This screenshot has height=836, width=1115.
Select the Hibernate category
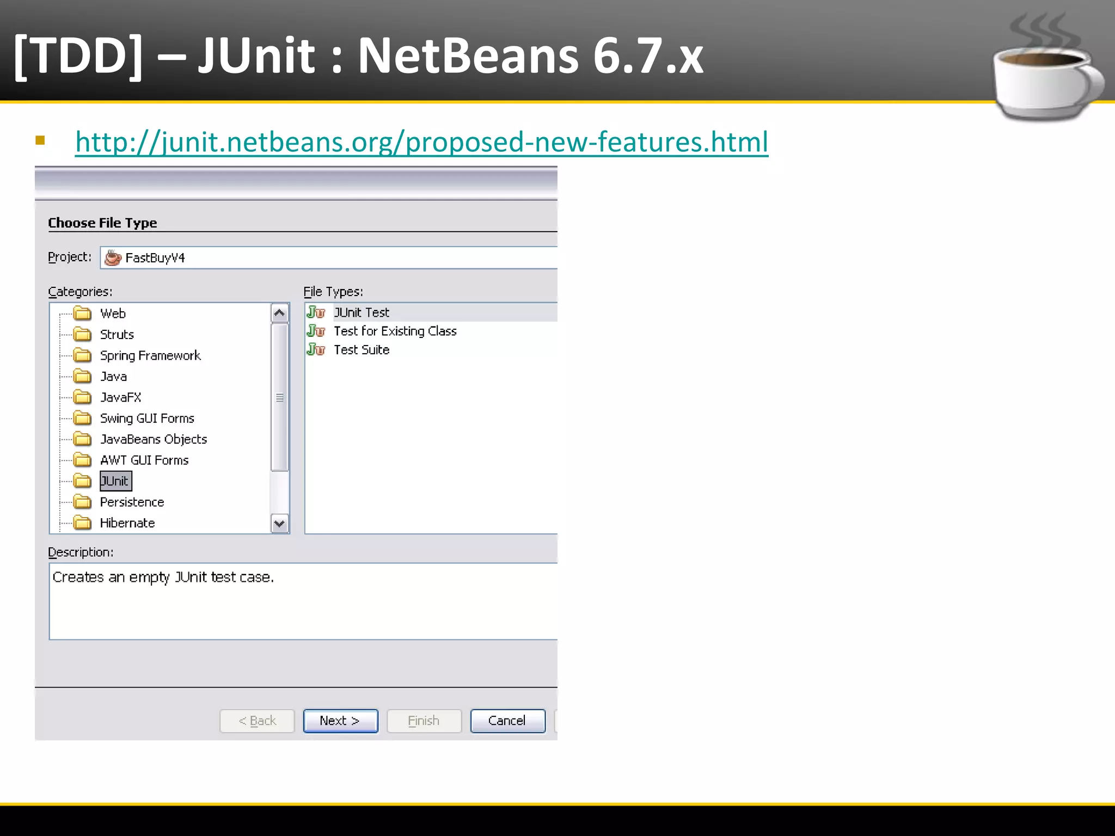[x=127, y=523]
